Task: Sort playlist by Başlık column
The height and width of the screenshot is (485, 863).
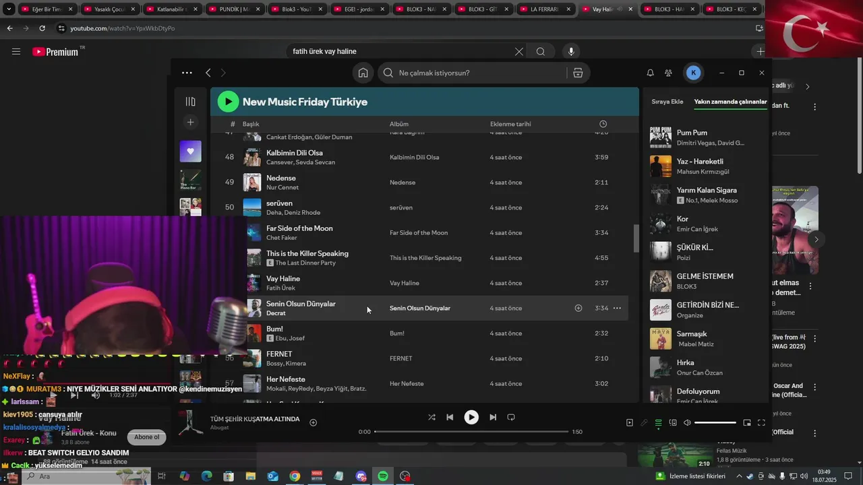Action: 251,124
